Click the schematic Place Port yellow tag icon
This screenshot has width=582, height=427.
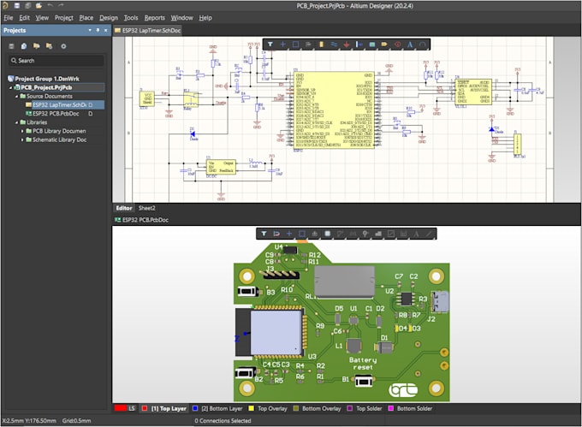coord(384,44)
